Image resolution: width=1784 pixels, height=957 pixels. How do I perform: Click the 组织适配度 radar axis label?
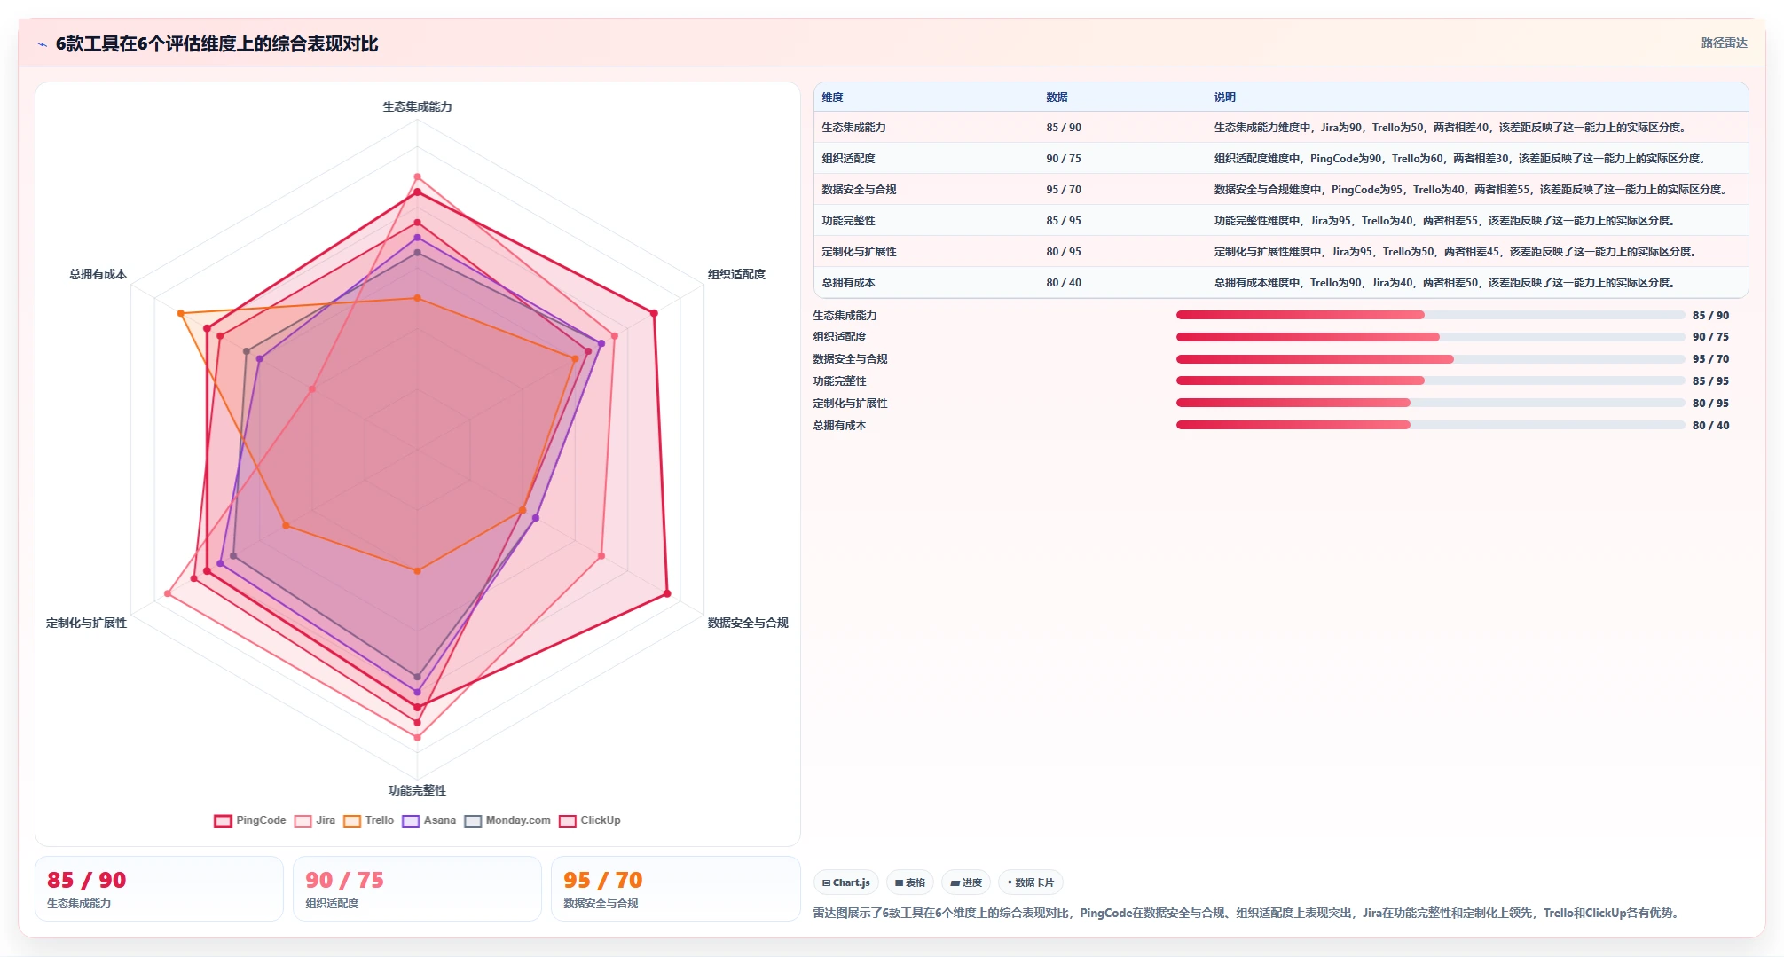point(736,274)
